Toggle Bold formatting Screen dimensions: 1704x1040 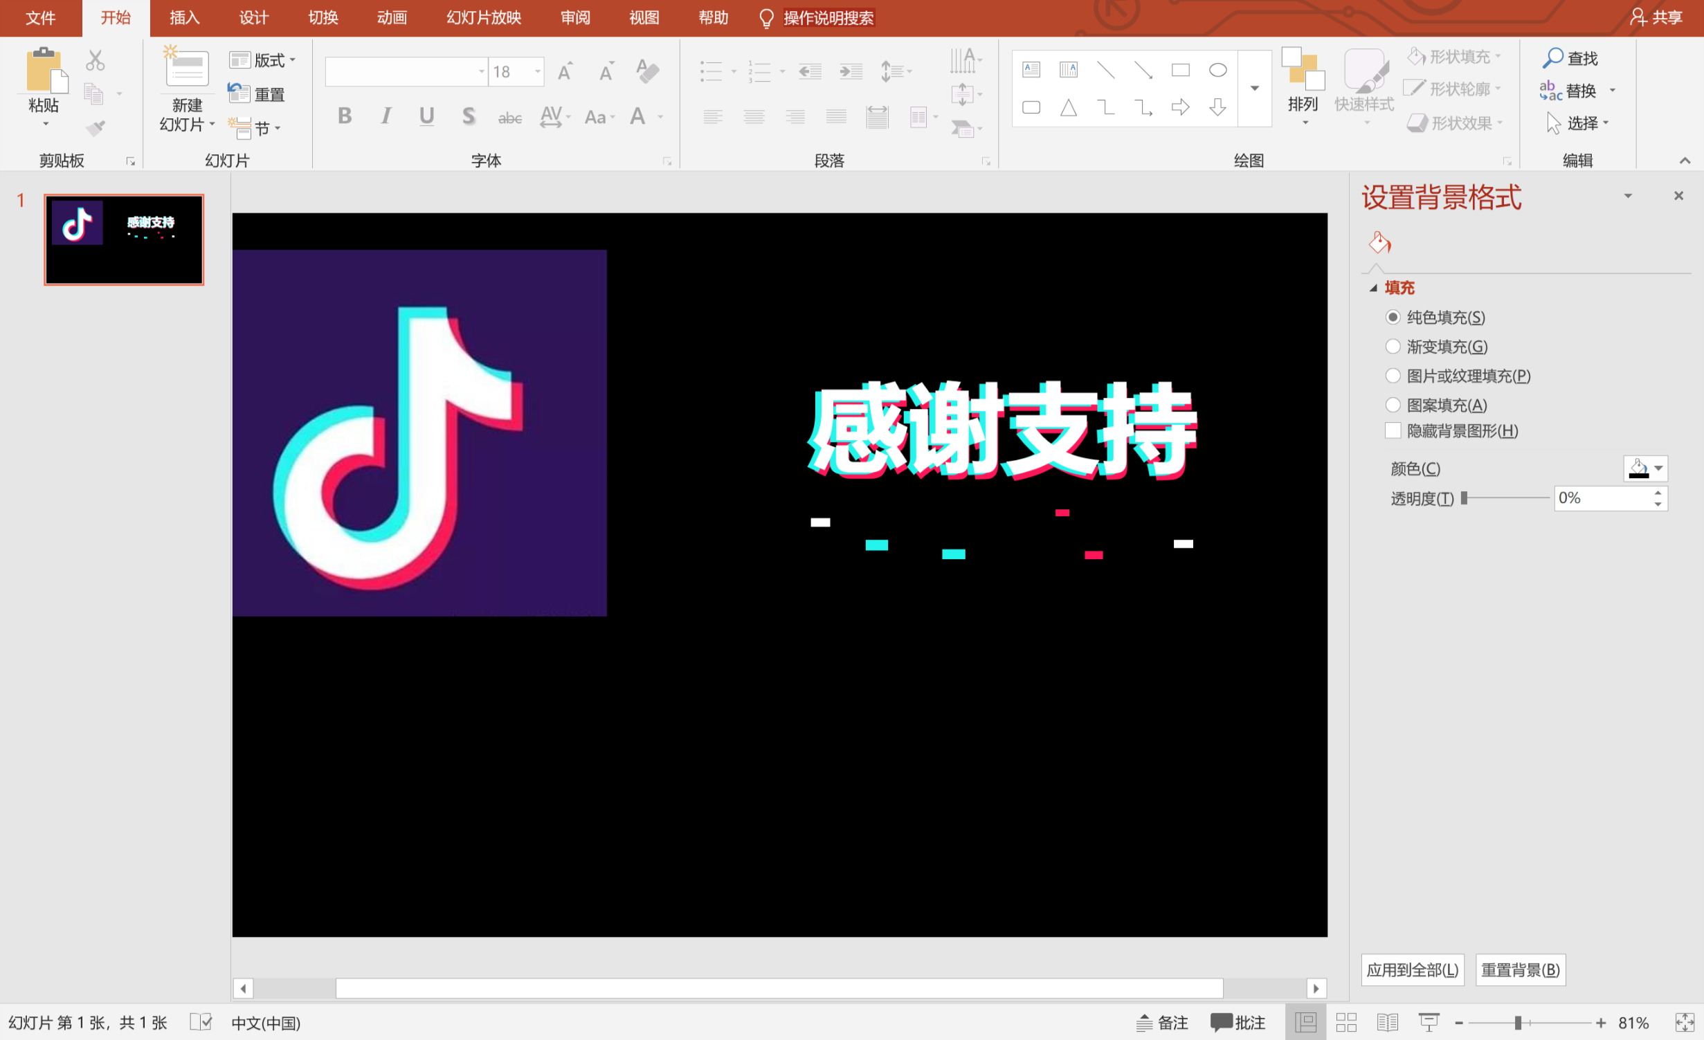(x=344, y=116)
